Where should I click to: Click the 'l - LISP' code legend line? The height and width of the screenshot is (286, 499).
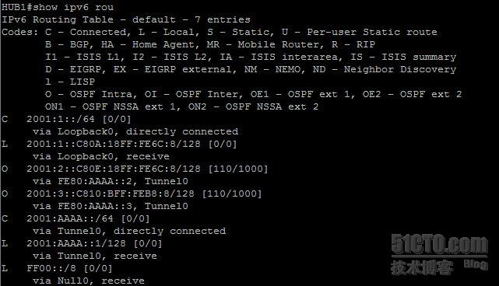tap(70, 82)
